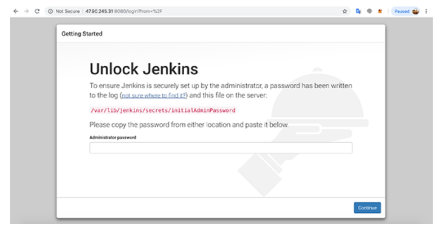Open the MetaMask fox extension
Viewport: 444px width, 236px height.
tap(380, 11)
